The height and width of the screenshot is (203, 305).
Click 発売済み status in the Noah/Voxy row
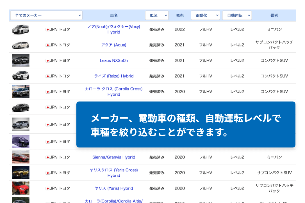pos(157,29)
